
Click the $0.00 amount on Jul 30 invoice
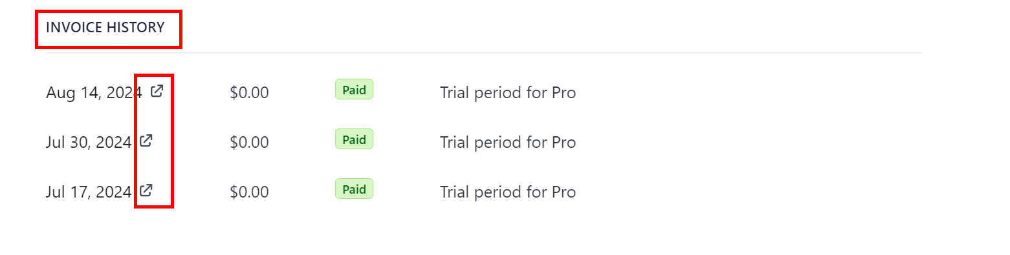[x=249, y=142]
